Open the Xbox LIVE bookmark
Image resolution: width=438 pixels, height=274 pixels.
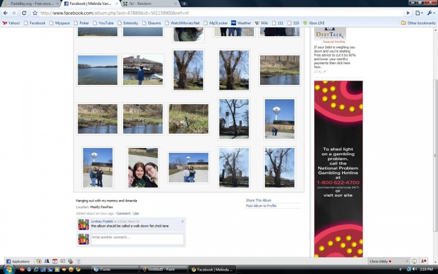pyautogui.click(x=314, y=23)
